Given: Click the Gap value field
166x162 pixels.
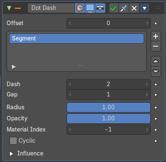Looking at the screenshot, I should tap(109, 94).
